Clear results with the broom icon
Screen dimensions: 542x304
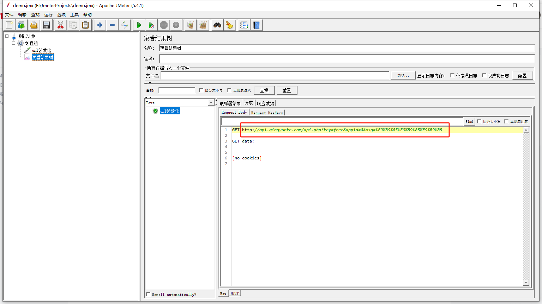pyautogui.click(x=191, y=25)
